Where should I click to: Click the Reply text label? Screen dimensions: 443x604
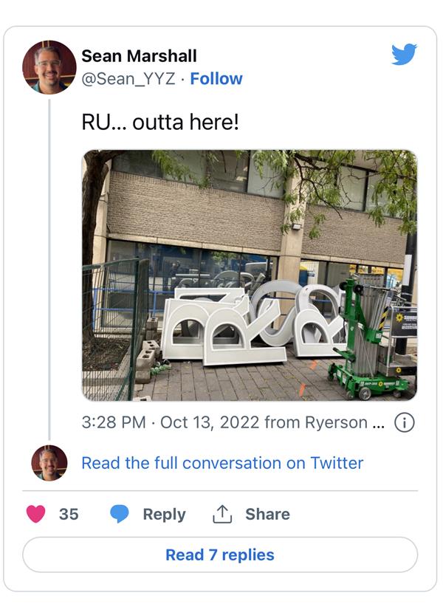point(164,514)
